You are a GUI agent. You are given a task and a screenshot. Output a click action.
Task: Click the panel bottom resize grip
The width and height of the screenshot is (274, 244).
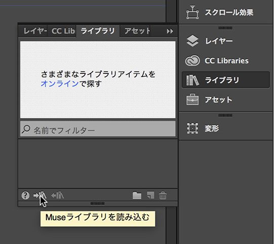98,204
